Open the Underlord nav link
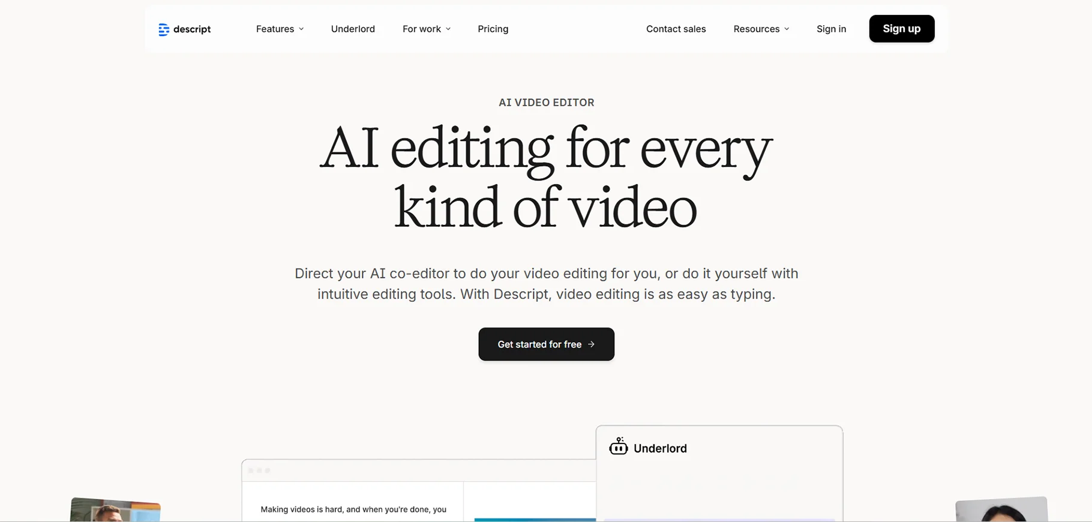This screenshot has height=522, width=1092. (353, 29)
